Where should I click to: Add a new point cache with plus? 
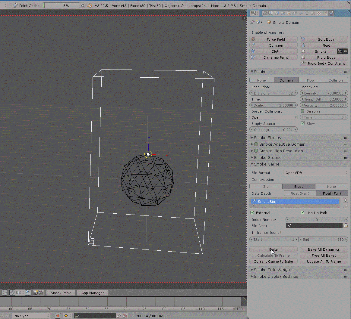pyautogui.click(x=346, y=200)
